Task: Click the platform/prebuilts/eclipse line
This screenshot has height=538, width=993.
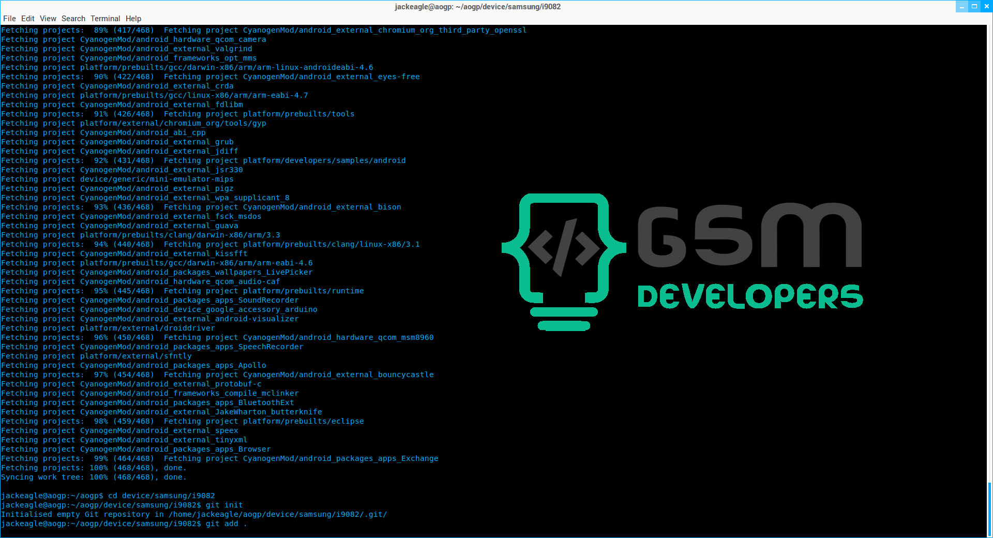Action: pos(183,422)
